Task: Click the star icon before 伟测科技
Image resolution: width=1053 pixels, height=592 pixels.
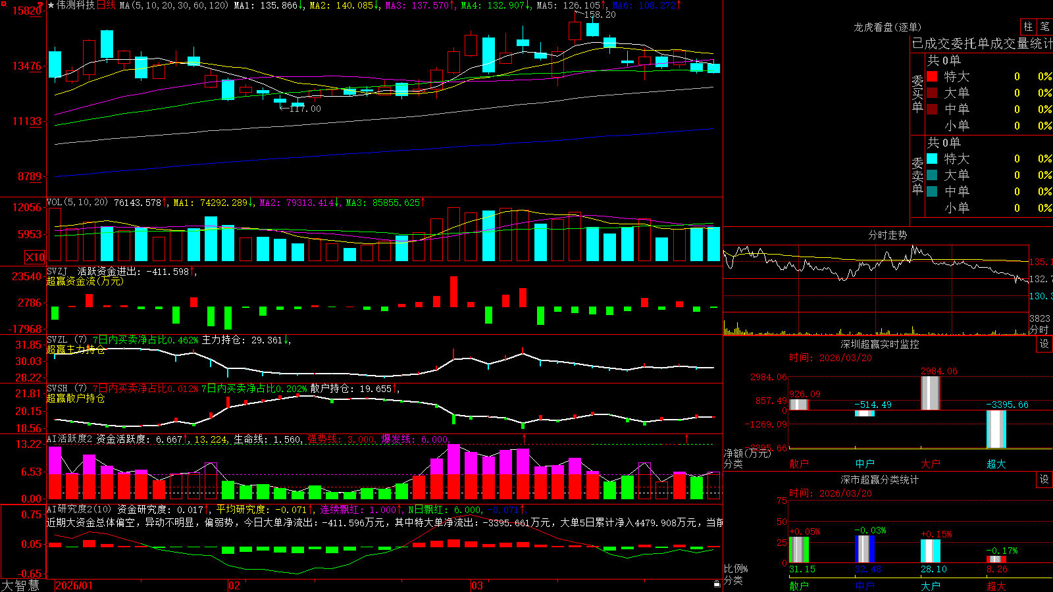Action: (51, 5)
